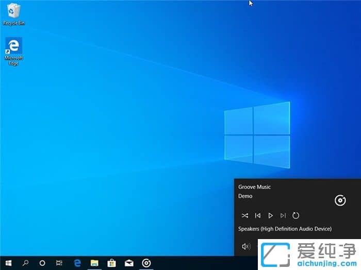The width and height of the screenshot is (361, 270).
Task: Open taskbar search magnifier
Action: tap(25, 263)
